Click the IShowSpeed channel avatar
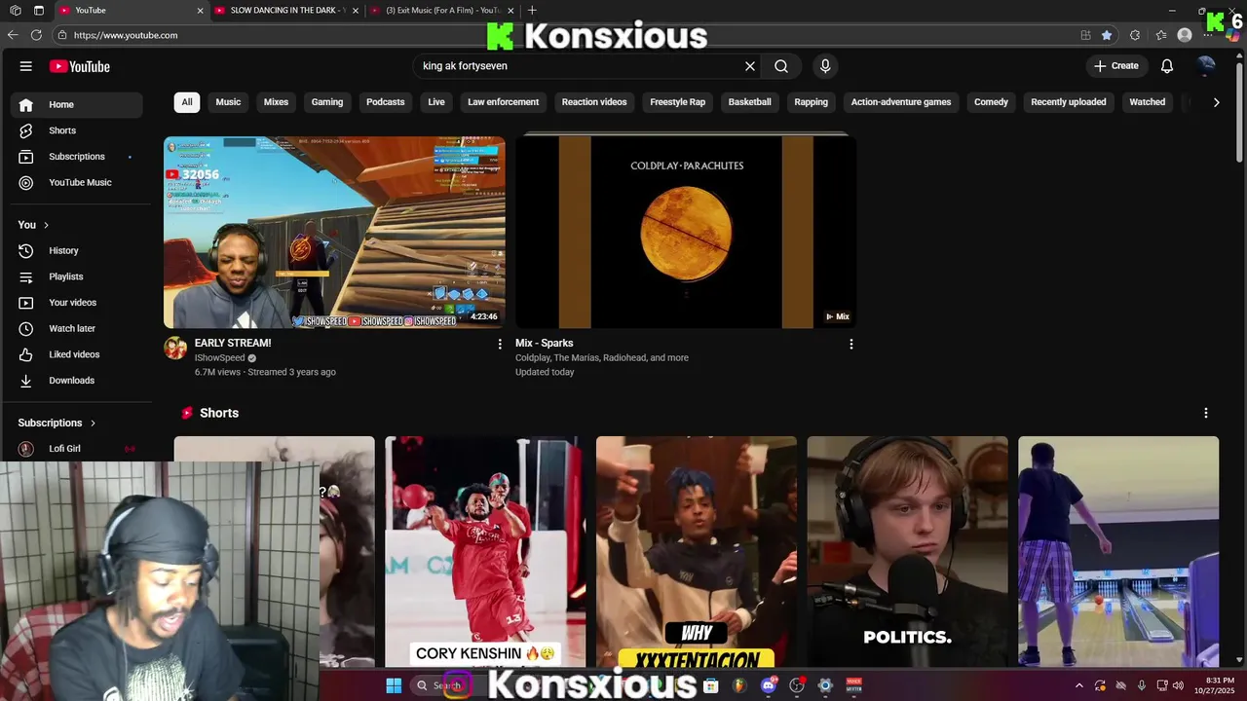The width and height of the screenshot is (1247, 701). point(175,349)
